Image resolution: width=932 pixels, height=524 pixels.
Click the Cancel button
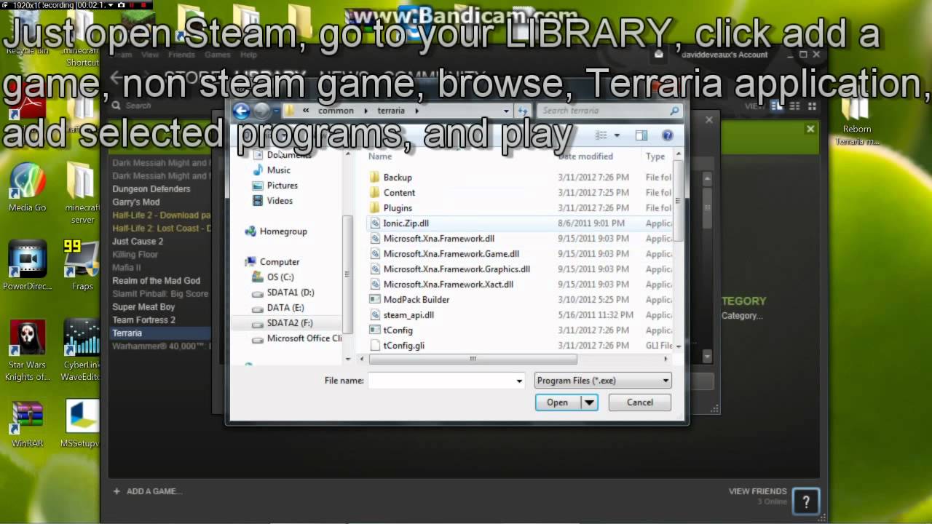pyautogui.click(x=640, y=402)
